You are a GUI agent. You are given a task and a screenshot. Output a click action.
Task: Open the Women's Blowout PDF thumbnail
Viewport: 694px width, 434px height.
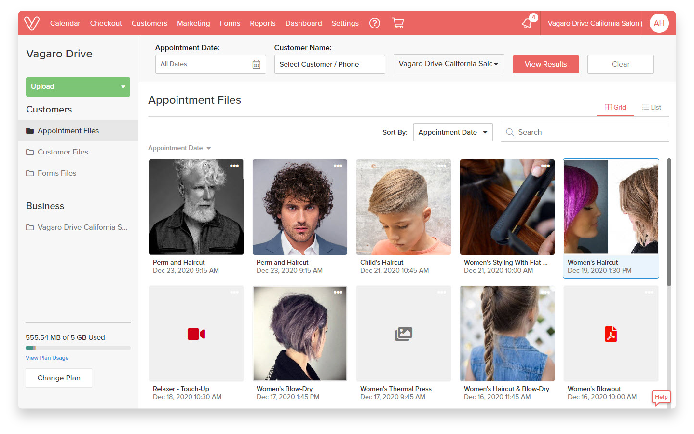pos(611,334)
